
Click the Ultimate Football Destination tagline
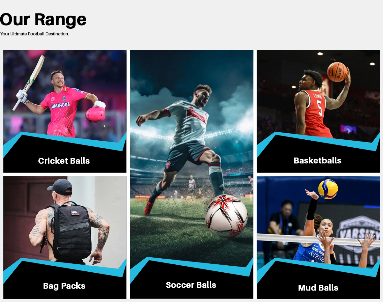point(34,34)
